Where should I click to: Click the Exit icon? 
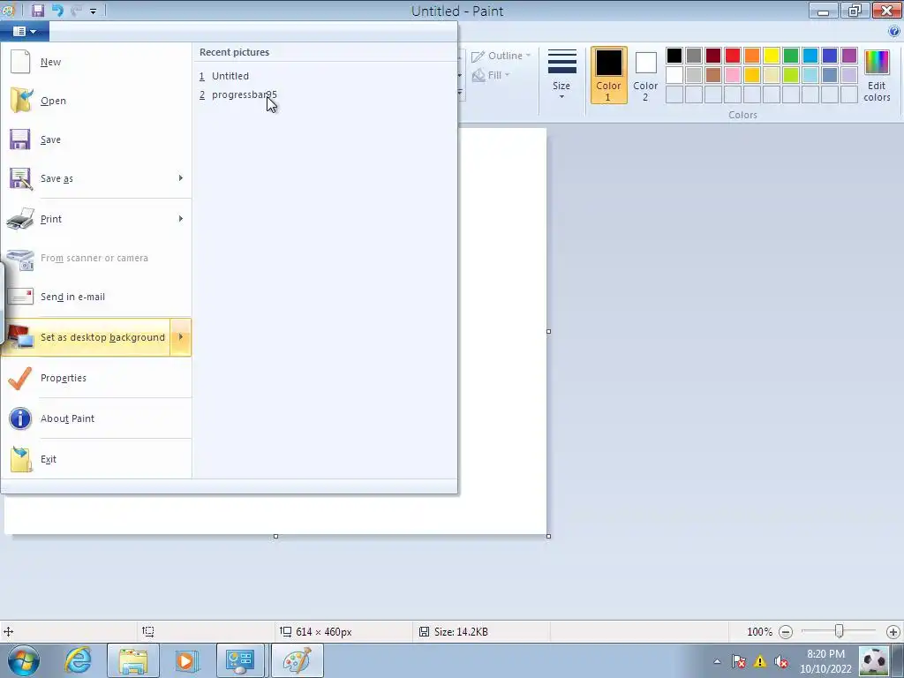(x=21, y=459)
